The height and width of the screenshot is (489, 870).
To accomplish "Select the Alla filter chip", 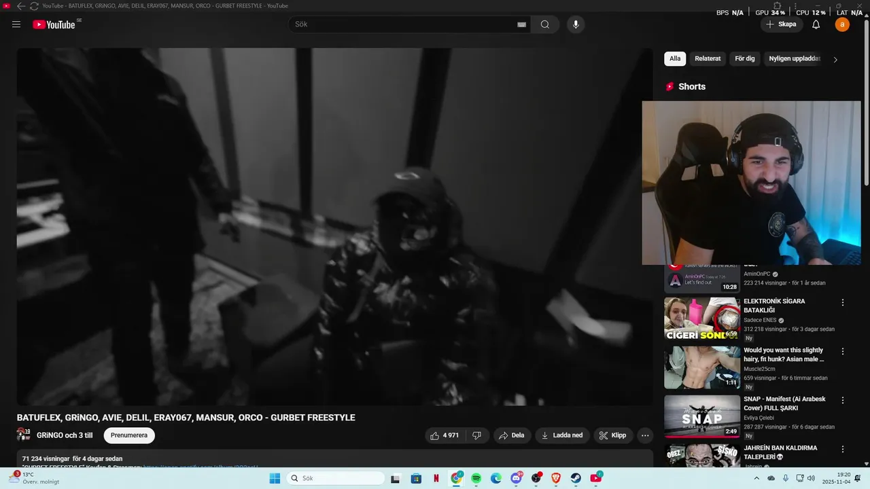I will [675, 59].
